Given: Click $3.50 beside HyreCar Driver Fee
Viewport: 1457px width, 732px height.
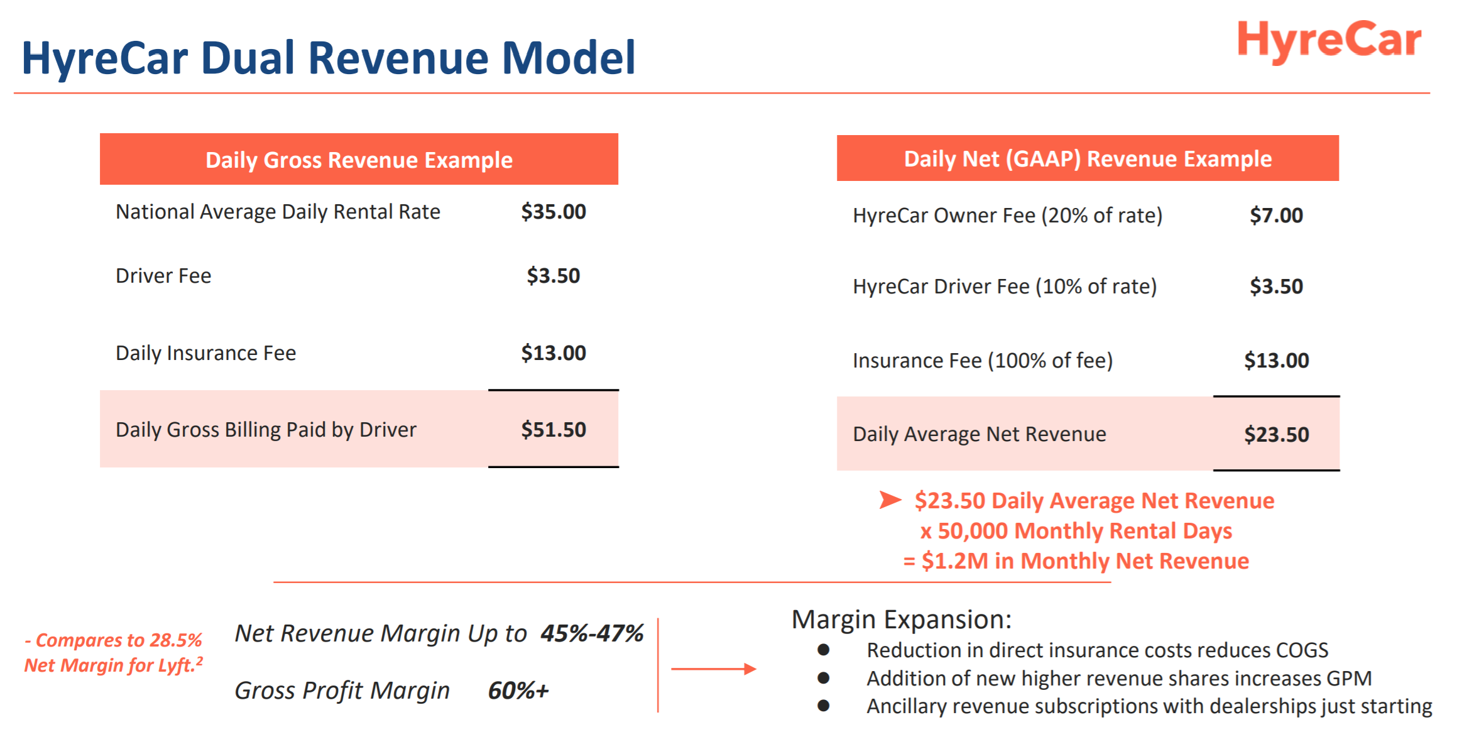Looking at the screenshot, I should 1276,287.
